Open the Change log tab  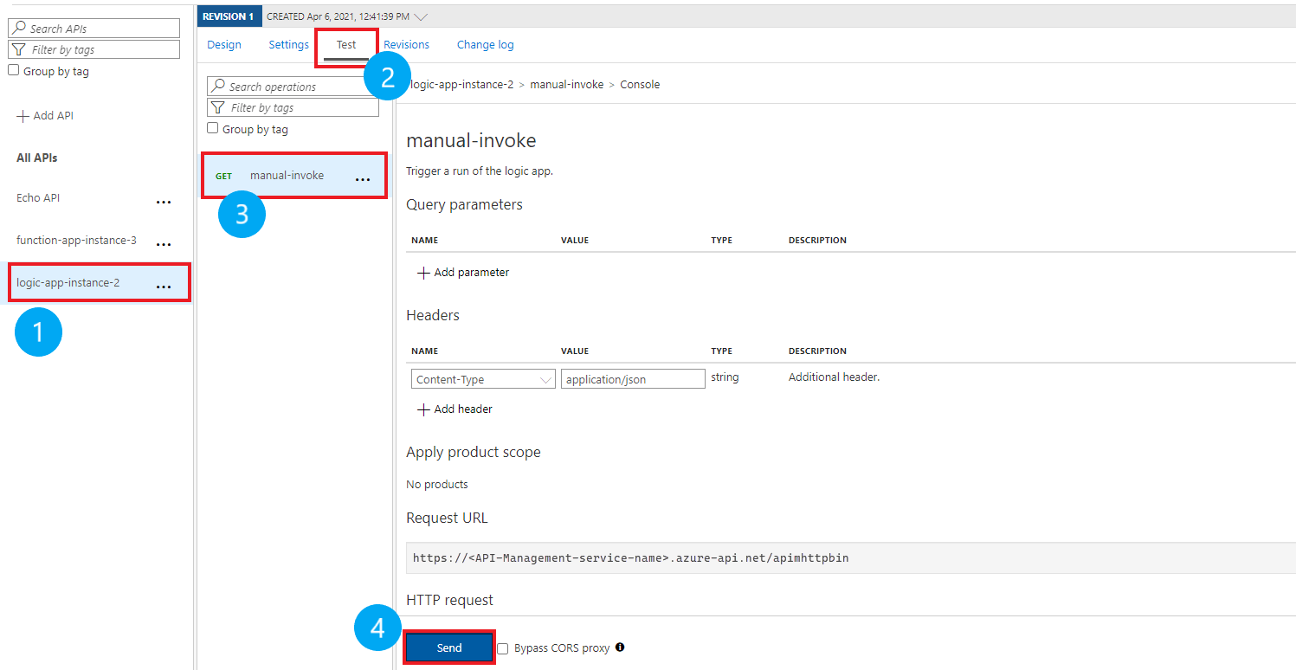[x=485, y=44]
